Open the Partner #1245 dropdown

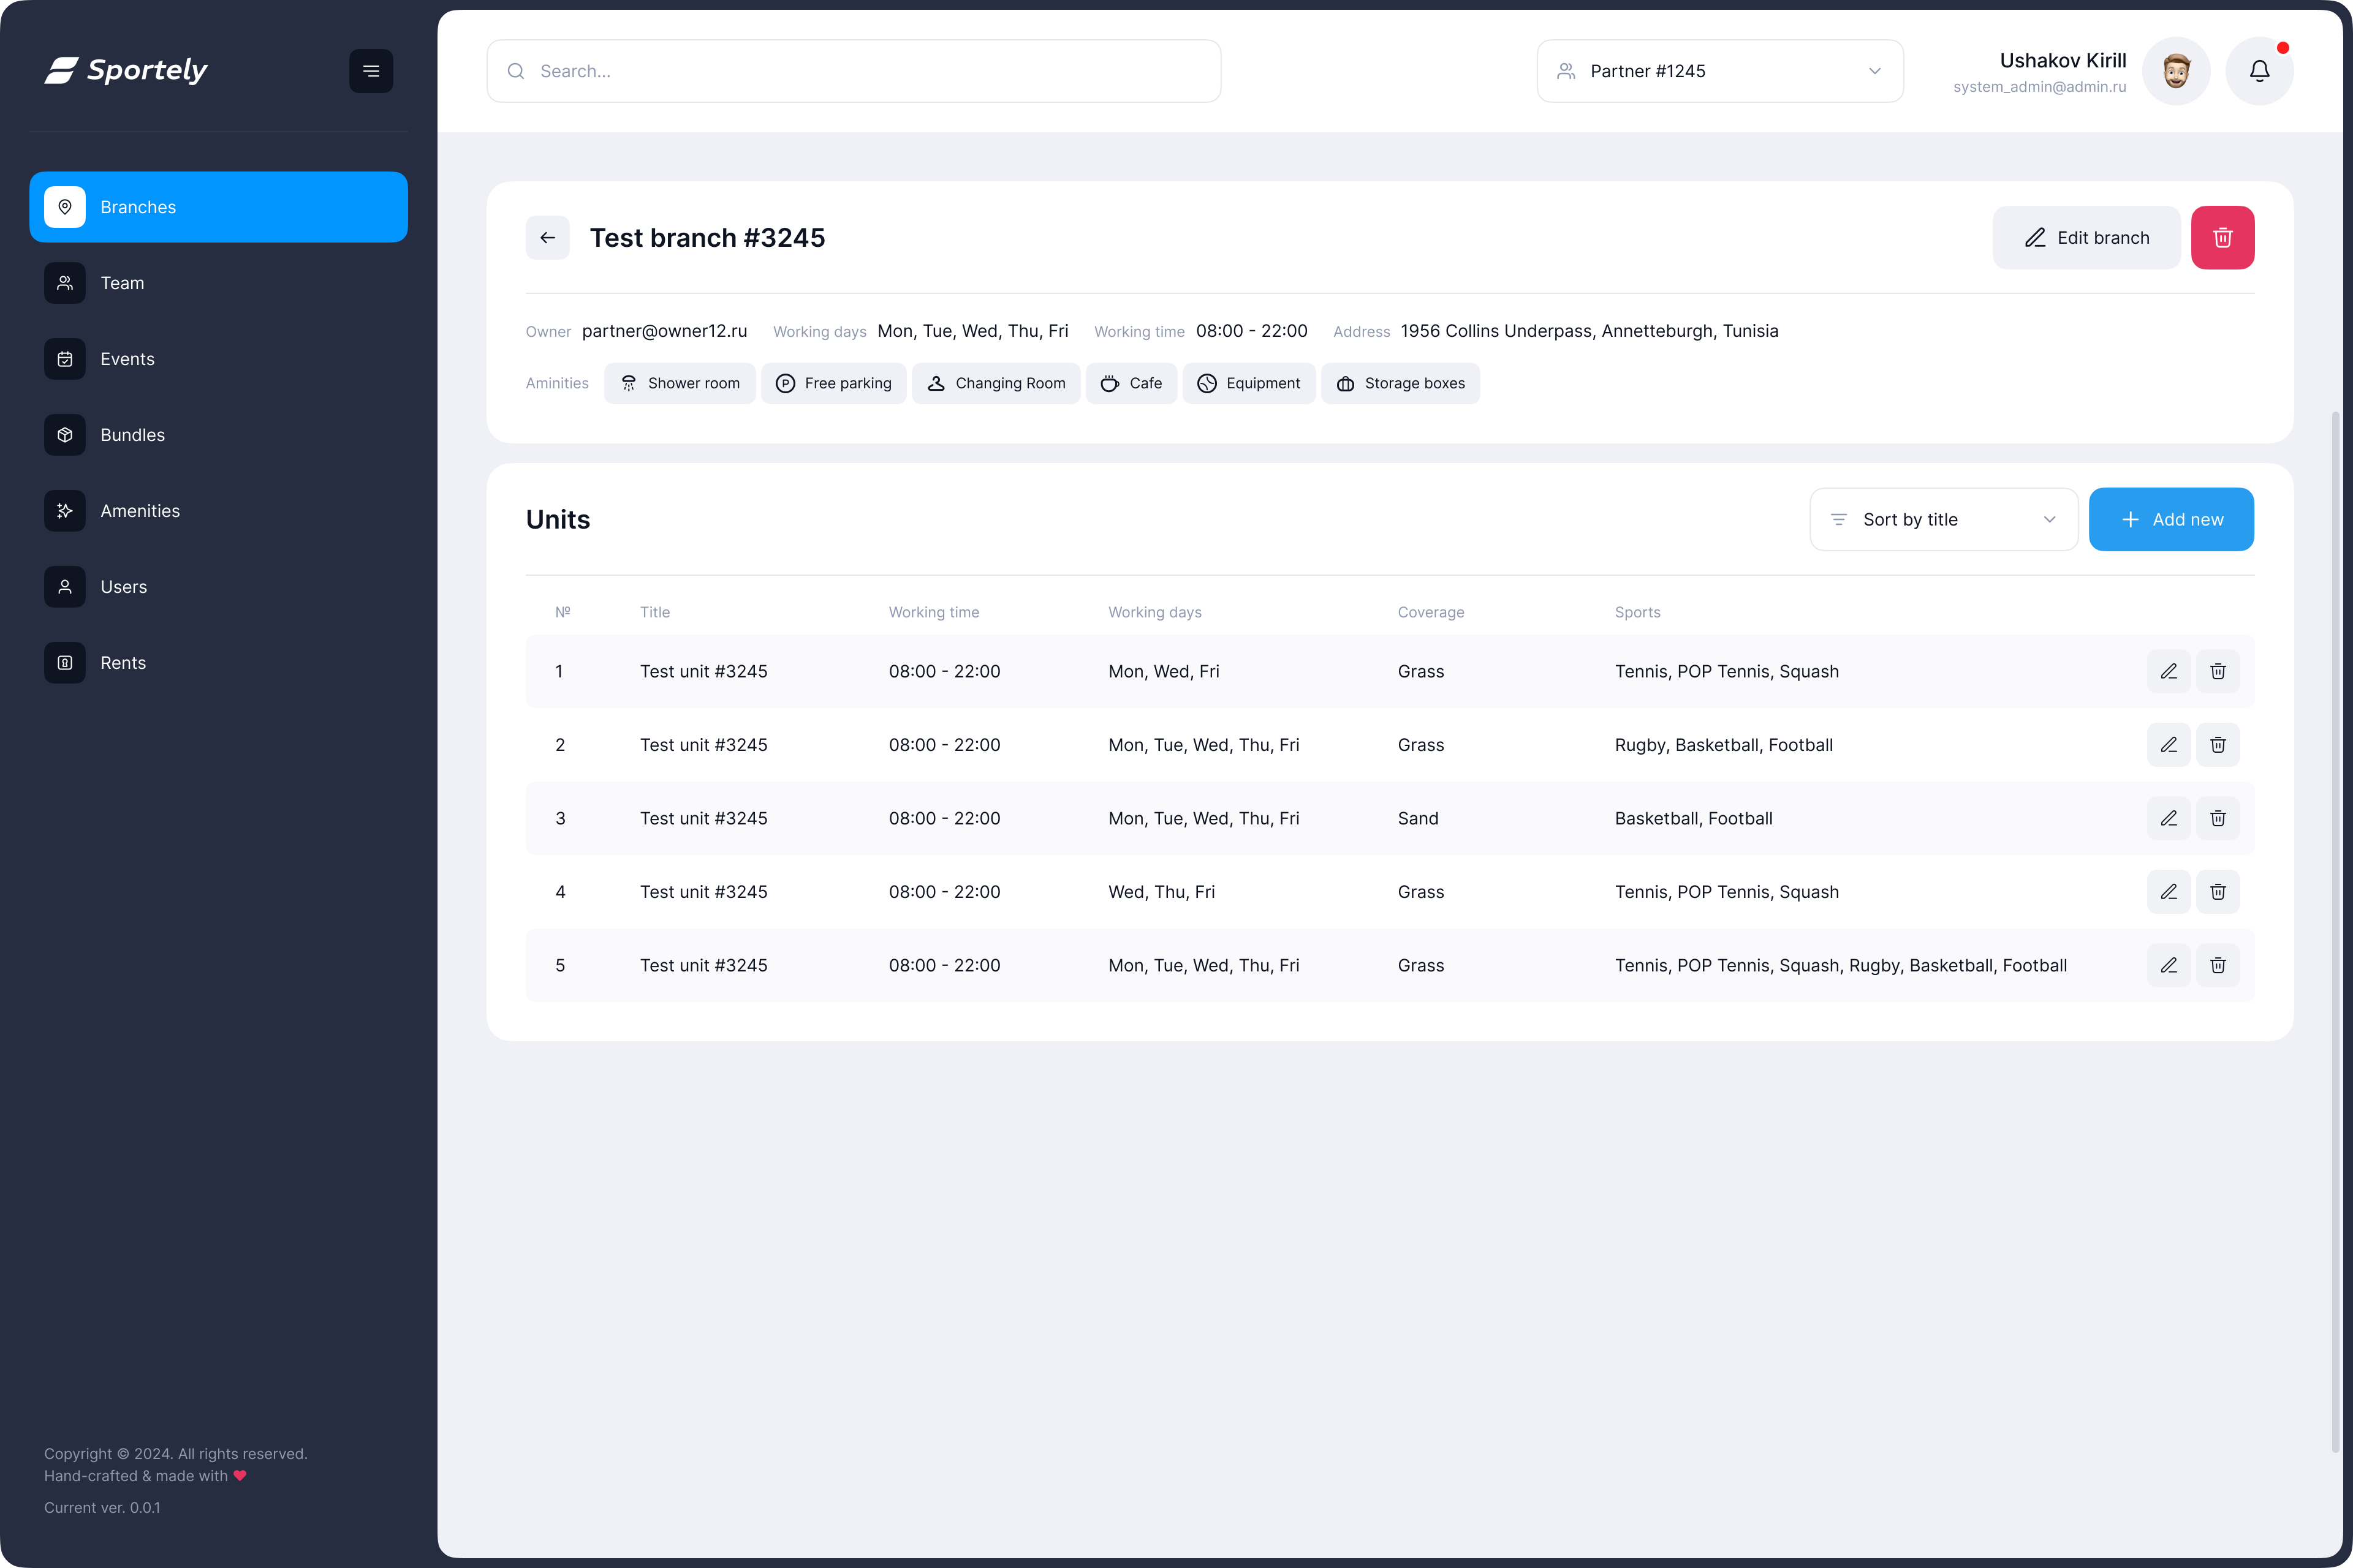click(x=1719, y=71)
